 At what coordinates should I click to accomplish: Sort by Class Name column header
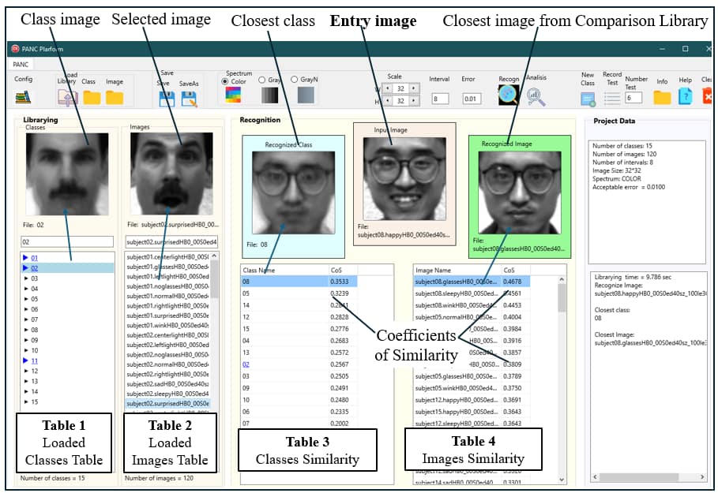point(285,271)
